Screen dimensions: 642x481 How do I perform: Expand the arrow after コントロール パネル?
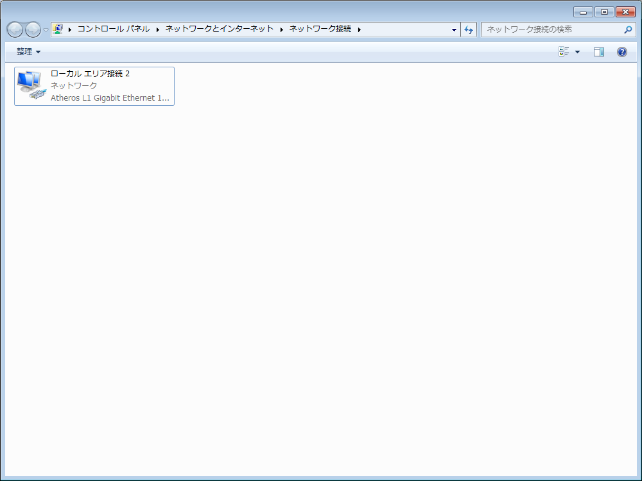point(158,30)
